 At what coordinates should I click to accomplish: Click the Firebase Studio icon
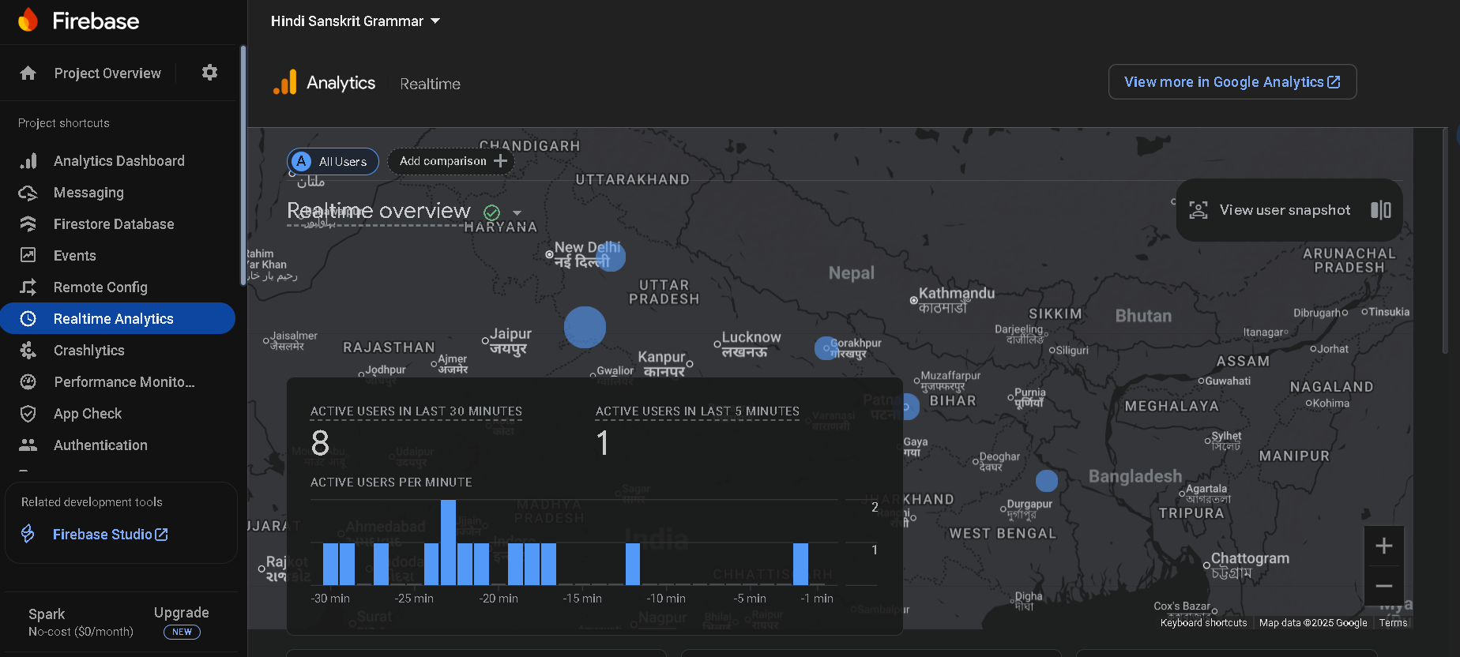28,535
